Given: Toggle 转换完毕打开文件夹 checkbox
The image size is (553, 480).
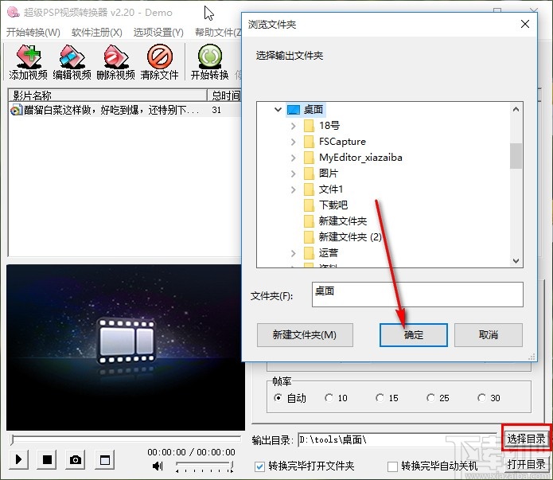Looking at the screenshot, I should pos(259,466).
